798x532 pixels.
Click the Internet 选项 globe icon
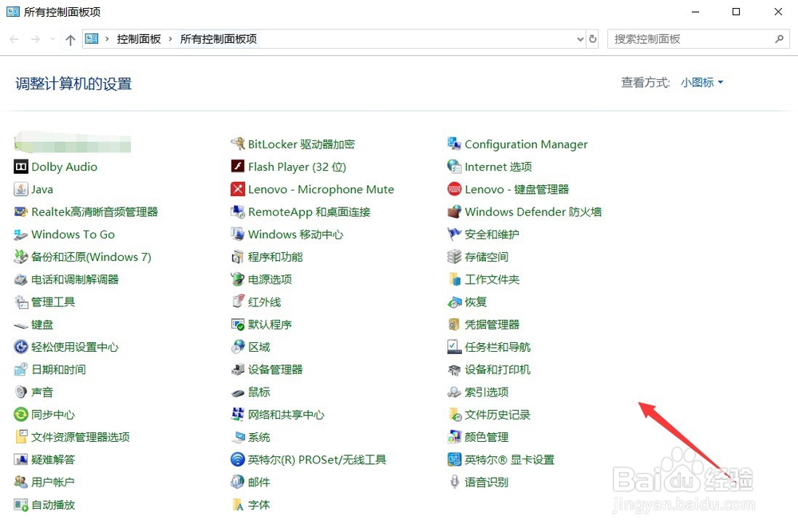[x=454, y=167]
